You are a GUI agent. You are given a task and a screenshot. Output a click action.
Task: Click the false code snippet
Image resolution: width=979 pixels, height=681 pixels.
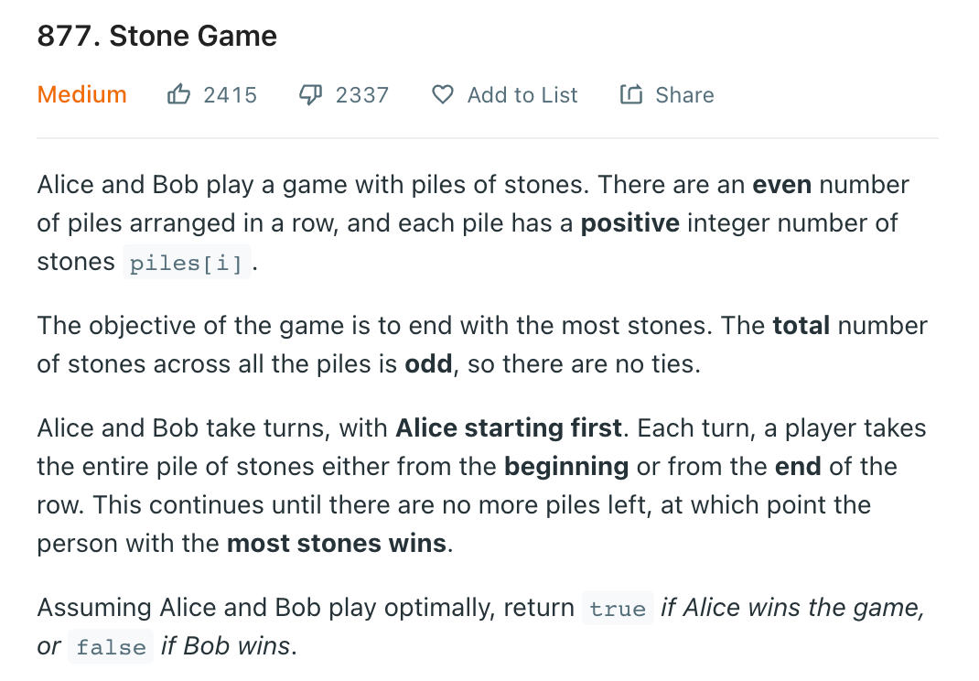pos(111,646)
